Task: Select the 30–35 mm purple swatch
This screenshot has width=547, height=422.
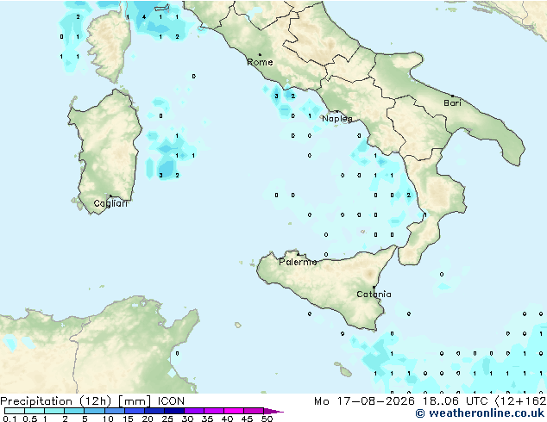Action: pyautogui.click(x=193, y=411)
